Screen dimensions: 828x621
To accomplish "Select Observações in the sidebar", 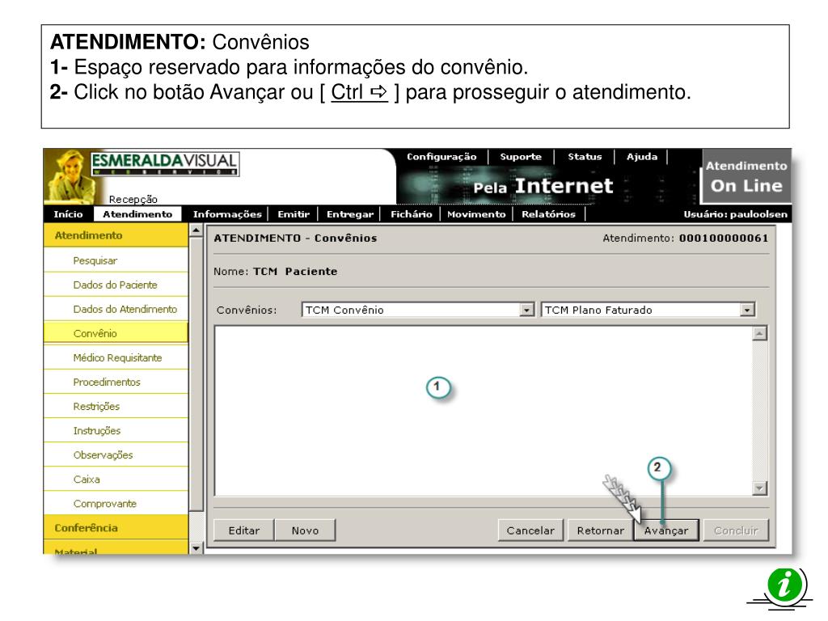I will click(116, 454).
